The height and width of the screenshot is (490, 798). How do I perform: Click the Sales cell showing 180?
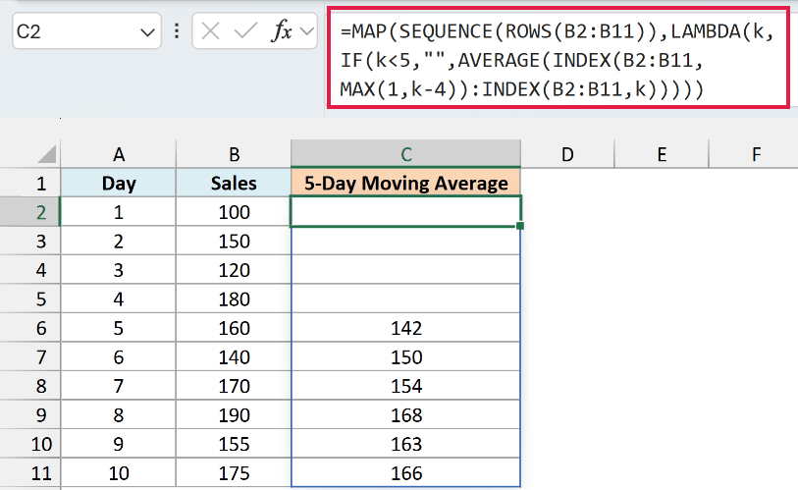point(234,299)
